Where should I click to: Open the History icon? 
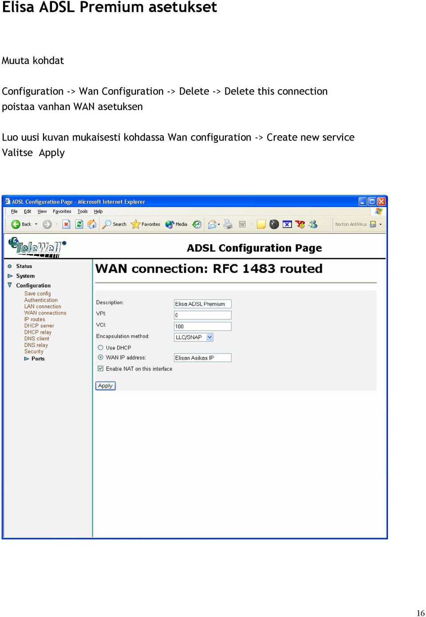(x=197, y=224)
